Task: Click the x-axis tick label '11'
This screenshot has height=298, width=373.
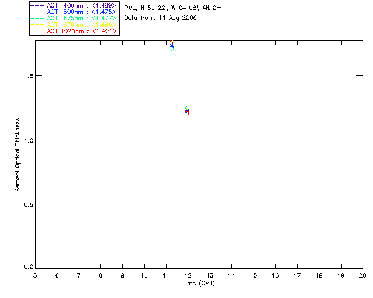Action: (x=166, y=275)
